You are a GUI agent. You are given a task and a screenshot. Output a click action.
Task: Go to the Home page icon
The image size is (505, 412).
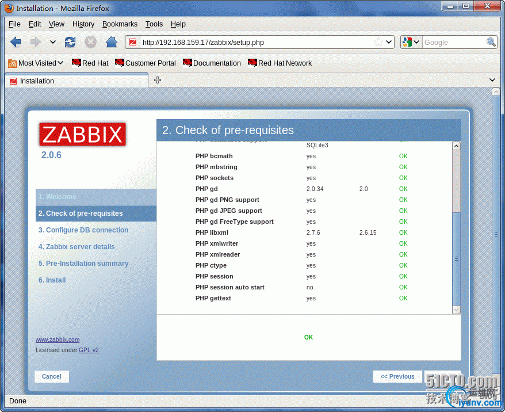coord(112,42)
